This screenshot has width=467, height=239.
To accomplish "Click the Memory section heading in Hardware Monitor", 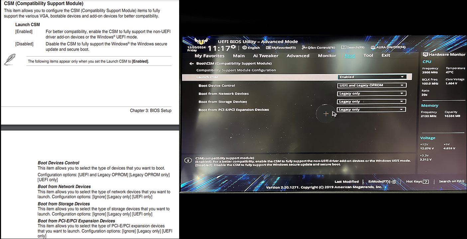I will click(x=430, y=106).
